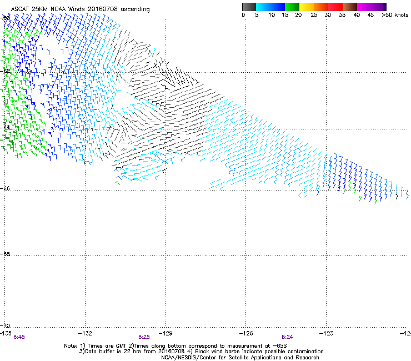Screen dimensions: 411x361
Task: Click the lone green wind barb below 65S
Action: tap(117, 183)
